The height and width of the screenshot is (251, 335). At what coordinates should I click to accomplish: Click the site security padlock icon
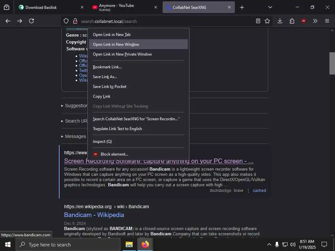coord(75,21)
